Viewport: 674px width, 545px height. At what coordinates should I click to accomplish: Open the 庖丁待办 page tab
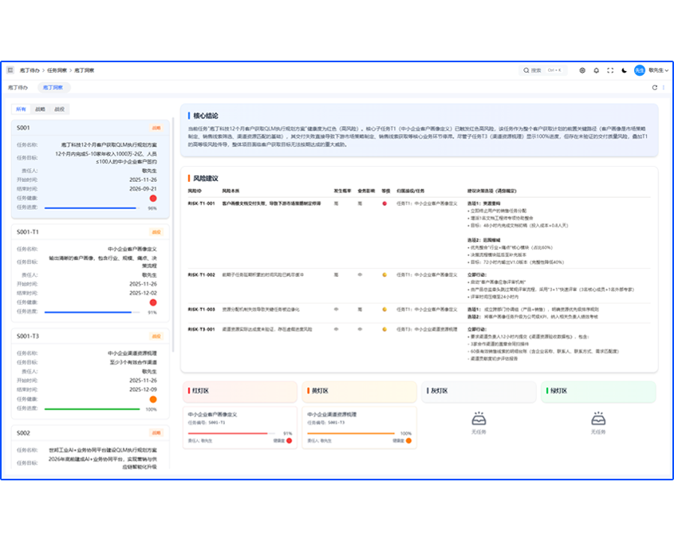point(18,87)
